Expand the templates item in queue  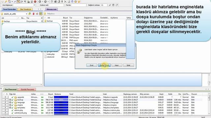10,108
